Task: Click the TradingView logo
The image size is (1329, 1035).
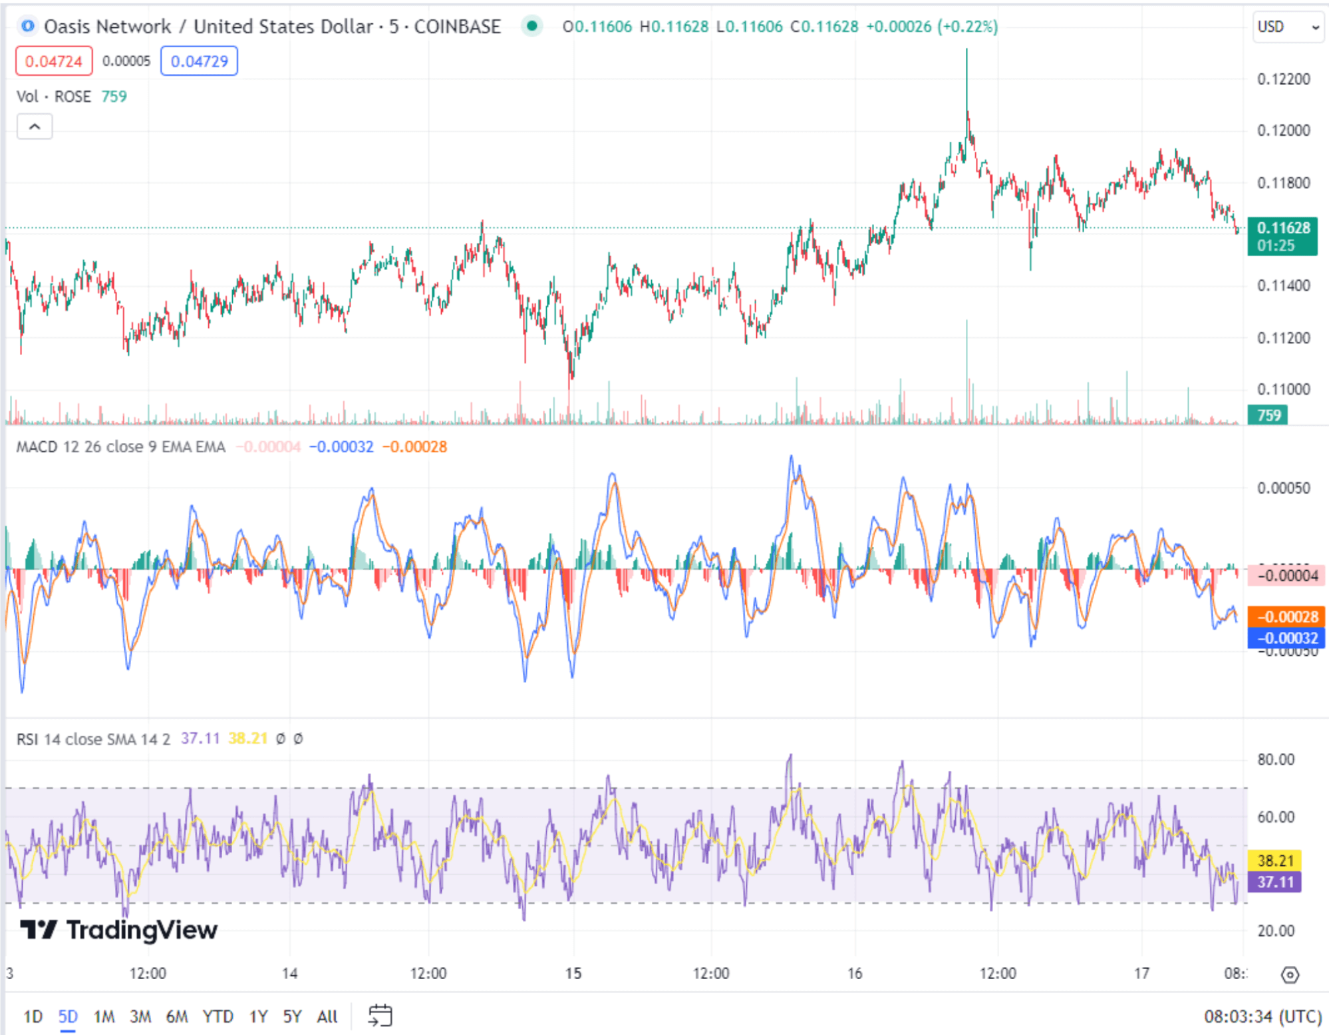Action: click(118, 929)
